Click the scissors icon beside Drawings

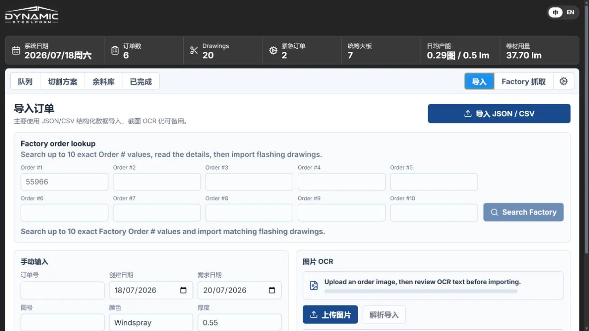(194, 51)
